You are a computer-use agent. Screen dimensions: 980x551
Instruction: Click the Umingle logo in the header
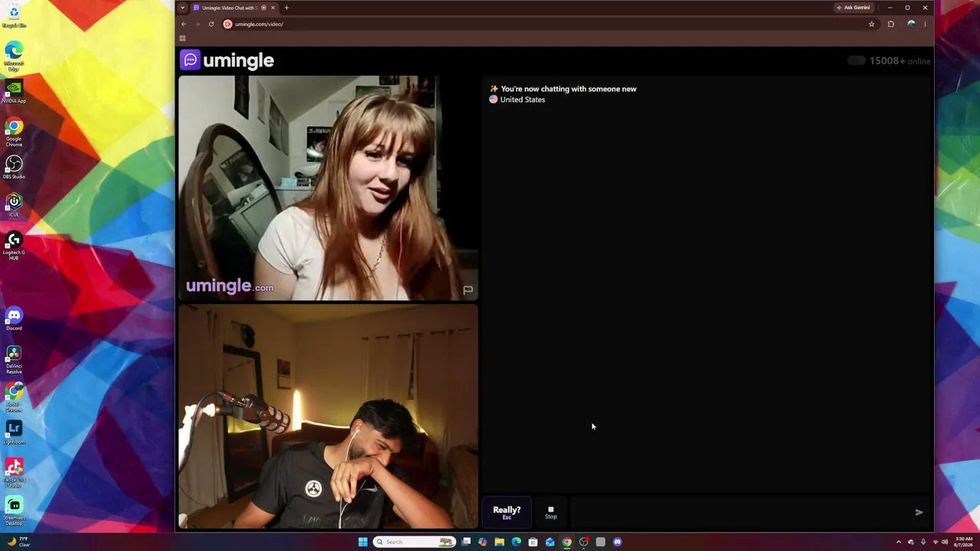(227, 60)
